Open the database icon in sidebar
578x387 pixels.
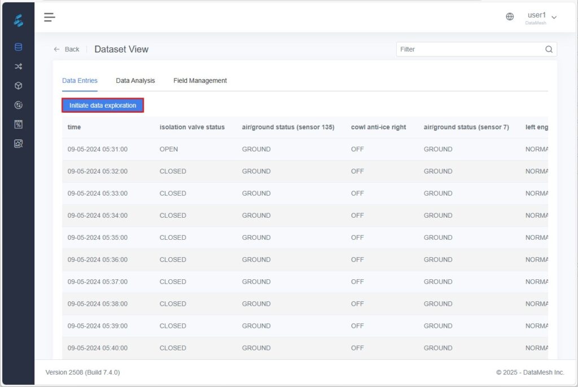point(18,47)
